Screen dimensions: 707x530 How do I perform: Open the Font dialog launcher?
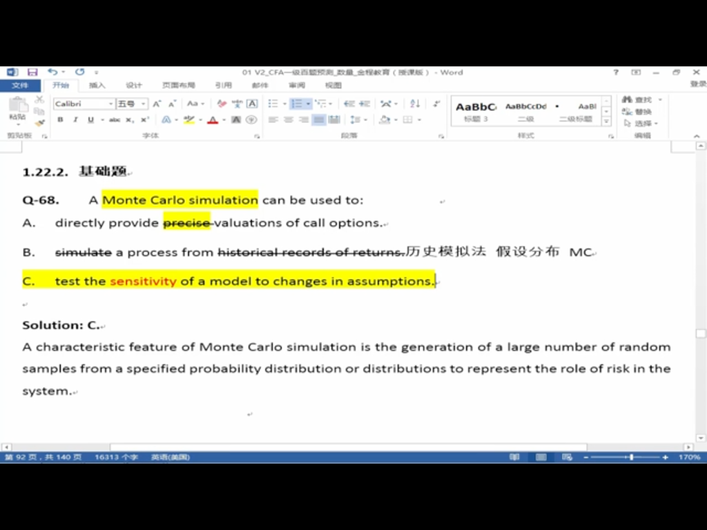tap(257, 136)
